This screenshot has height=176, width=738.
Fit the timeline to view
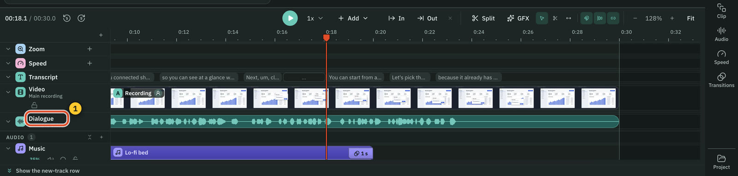click(x=690, y=18)
